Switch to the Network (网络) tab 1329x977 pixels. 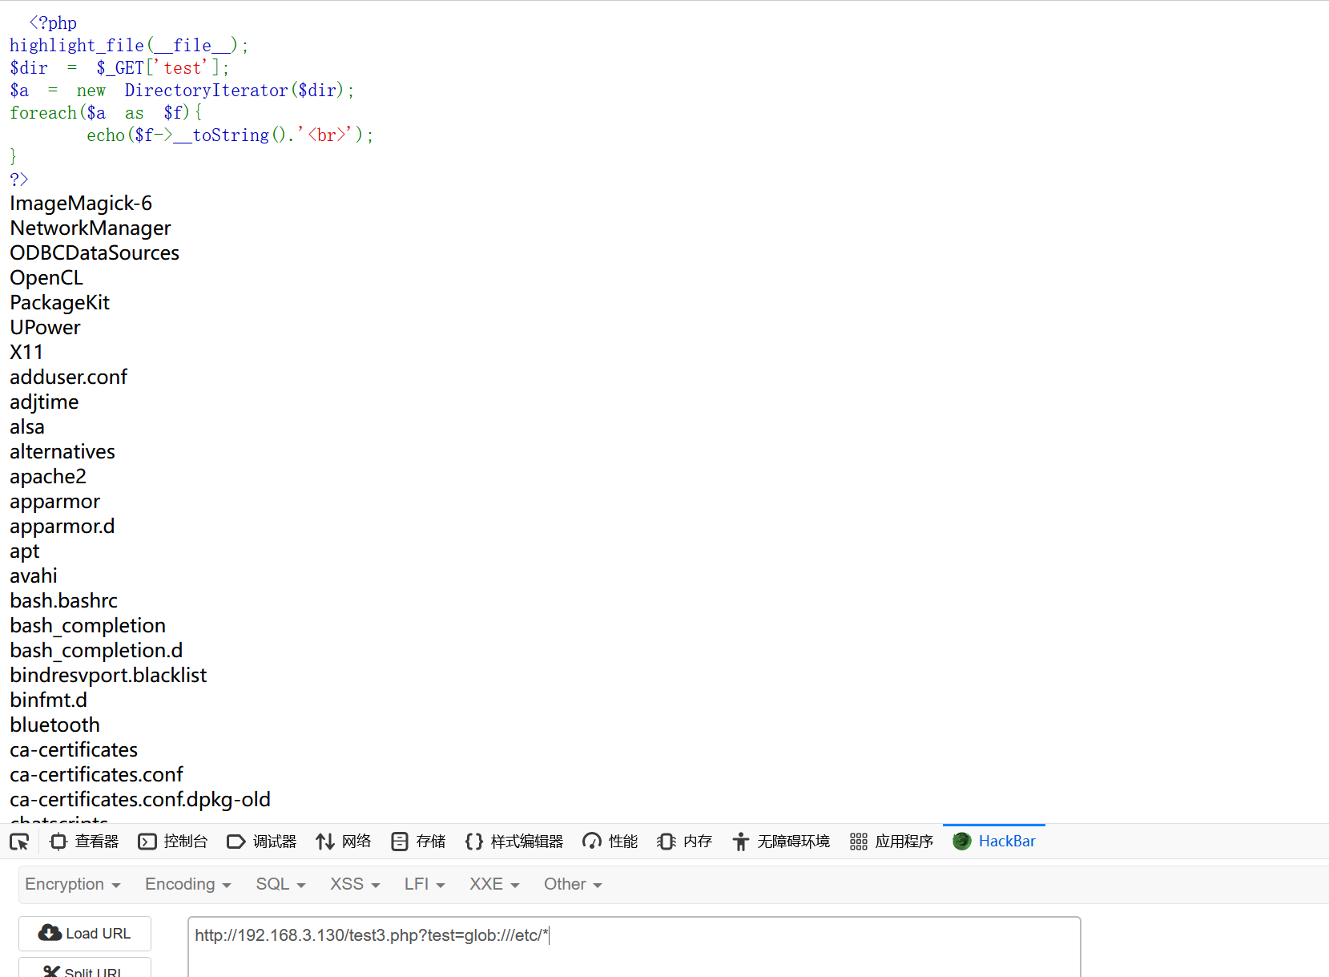point(344,842)
